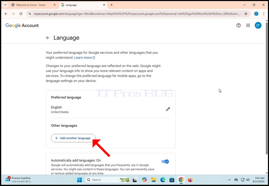Open the Finance headline widget

click(x=19, y=180)
